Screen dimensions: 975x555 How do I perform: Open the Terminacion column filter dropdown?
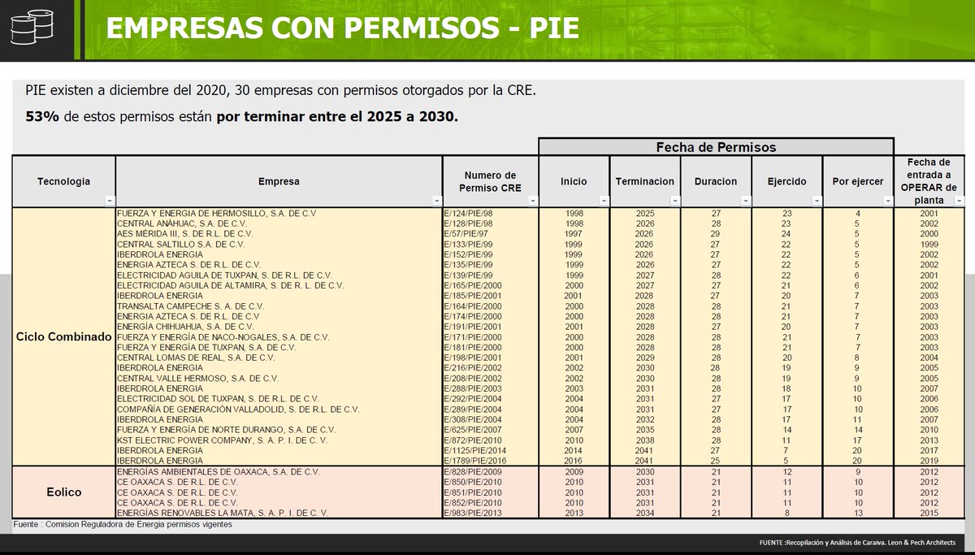(x=675, y=200)
